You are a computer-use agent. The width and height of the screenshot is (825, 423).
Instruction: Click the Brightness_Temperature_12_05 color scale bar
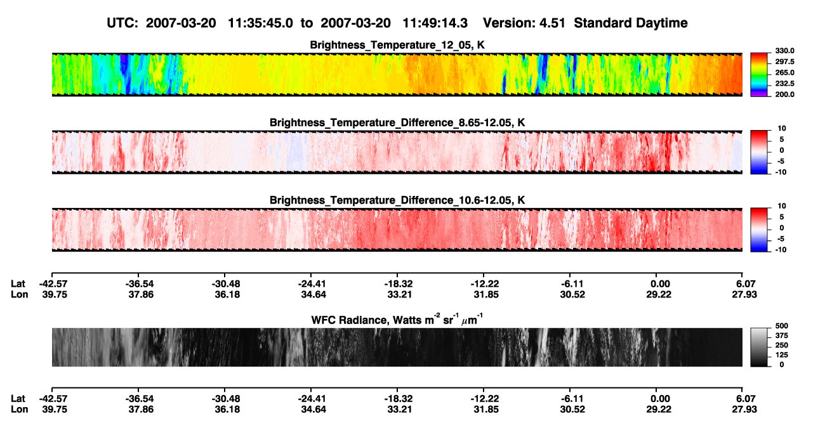[760, 75]
